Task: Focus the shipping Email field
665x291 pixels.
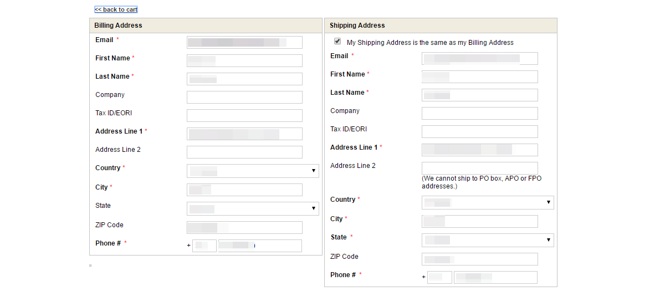Action: coord(480,58)
